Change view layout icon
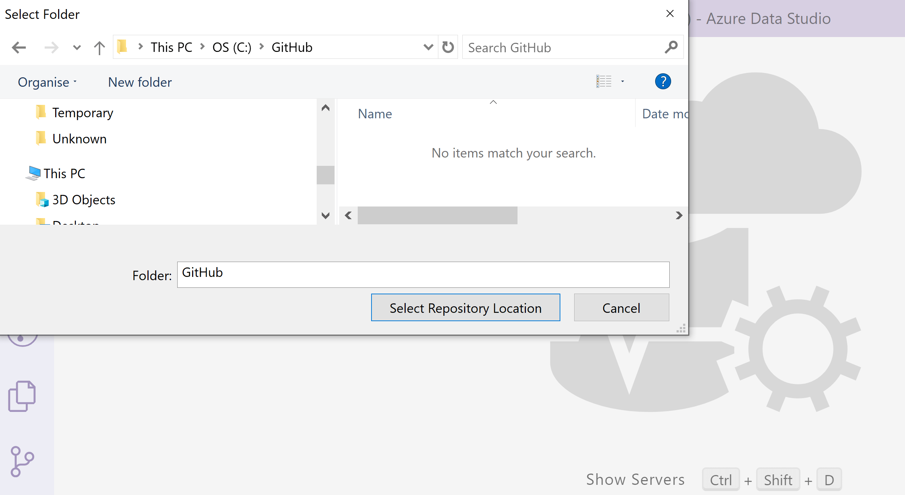 point(604,82)
